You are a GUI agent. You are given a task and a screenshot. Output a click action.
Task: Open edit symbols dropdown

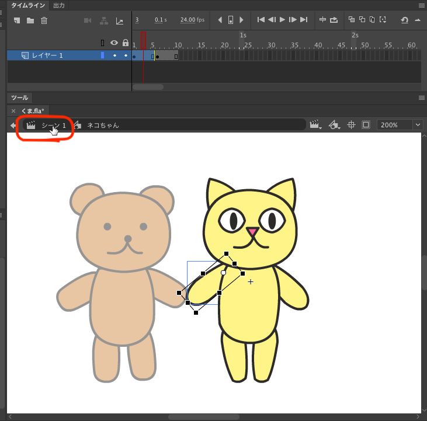click(334, 125)
